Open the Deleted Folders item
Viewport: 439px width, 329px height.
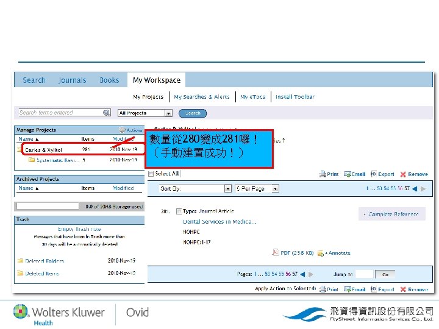(x=45, y=261)
